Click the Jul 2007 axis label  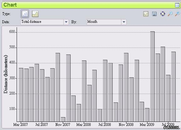pos(41,125)
